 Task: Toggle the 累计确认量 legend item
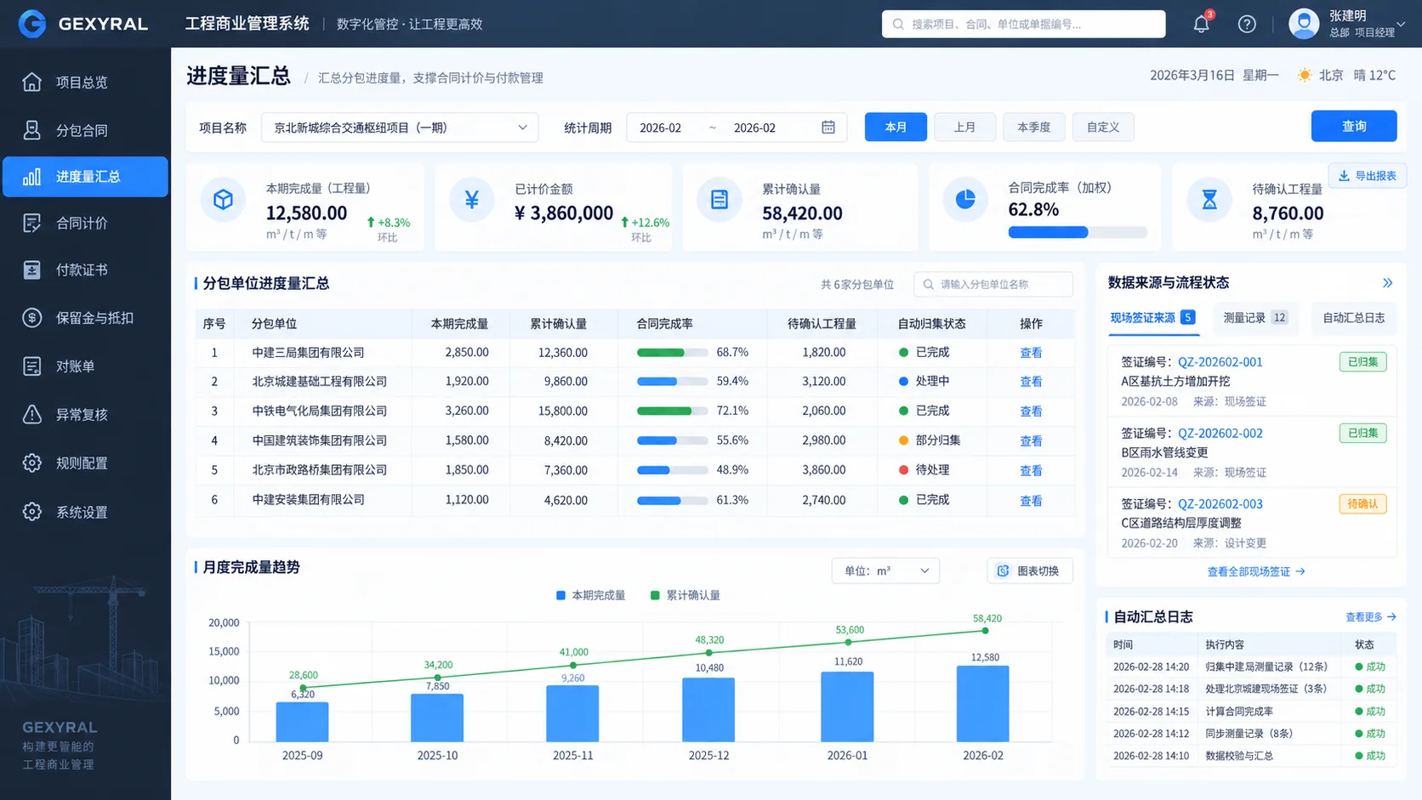(x=685, y=595)
